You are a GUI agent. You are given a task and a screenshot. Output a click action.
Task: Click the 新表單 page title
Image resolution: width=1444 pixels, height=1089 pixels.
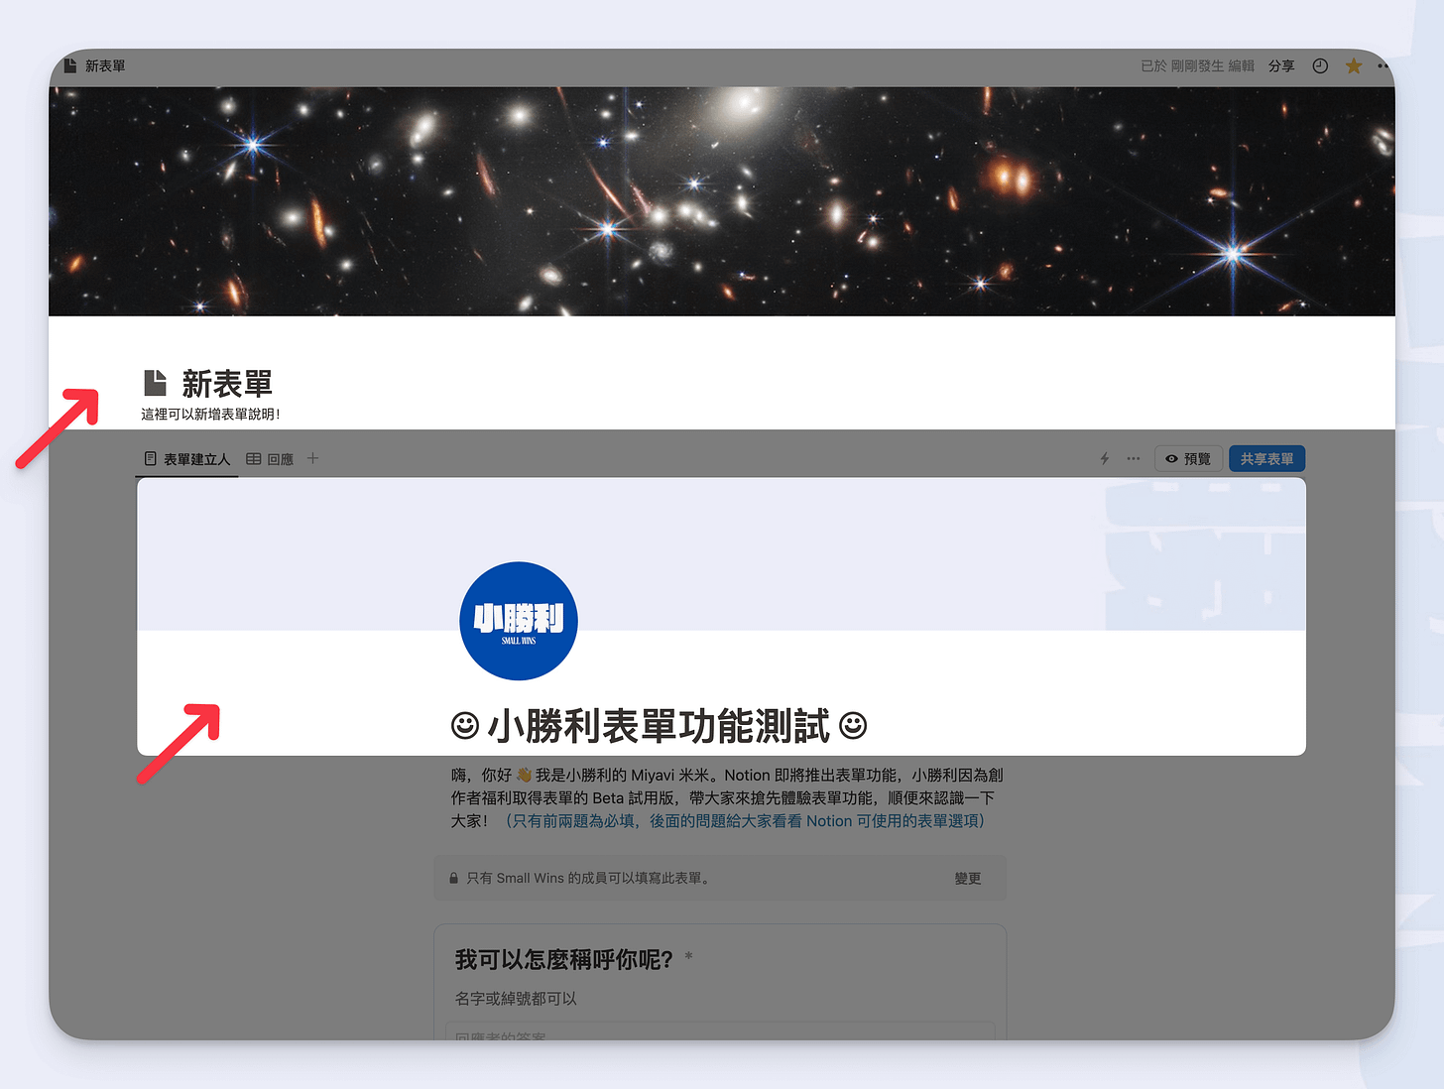point(227,383)
